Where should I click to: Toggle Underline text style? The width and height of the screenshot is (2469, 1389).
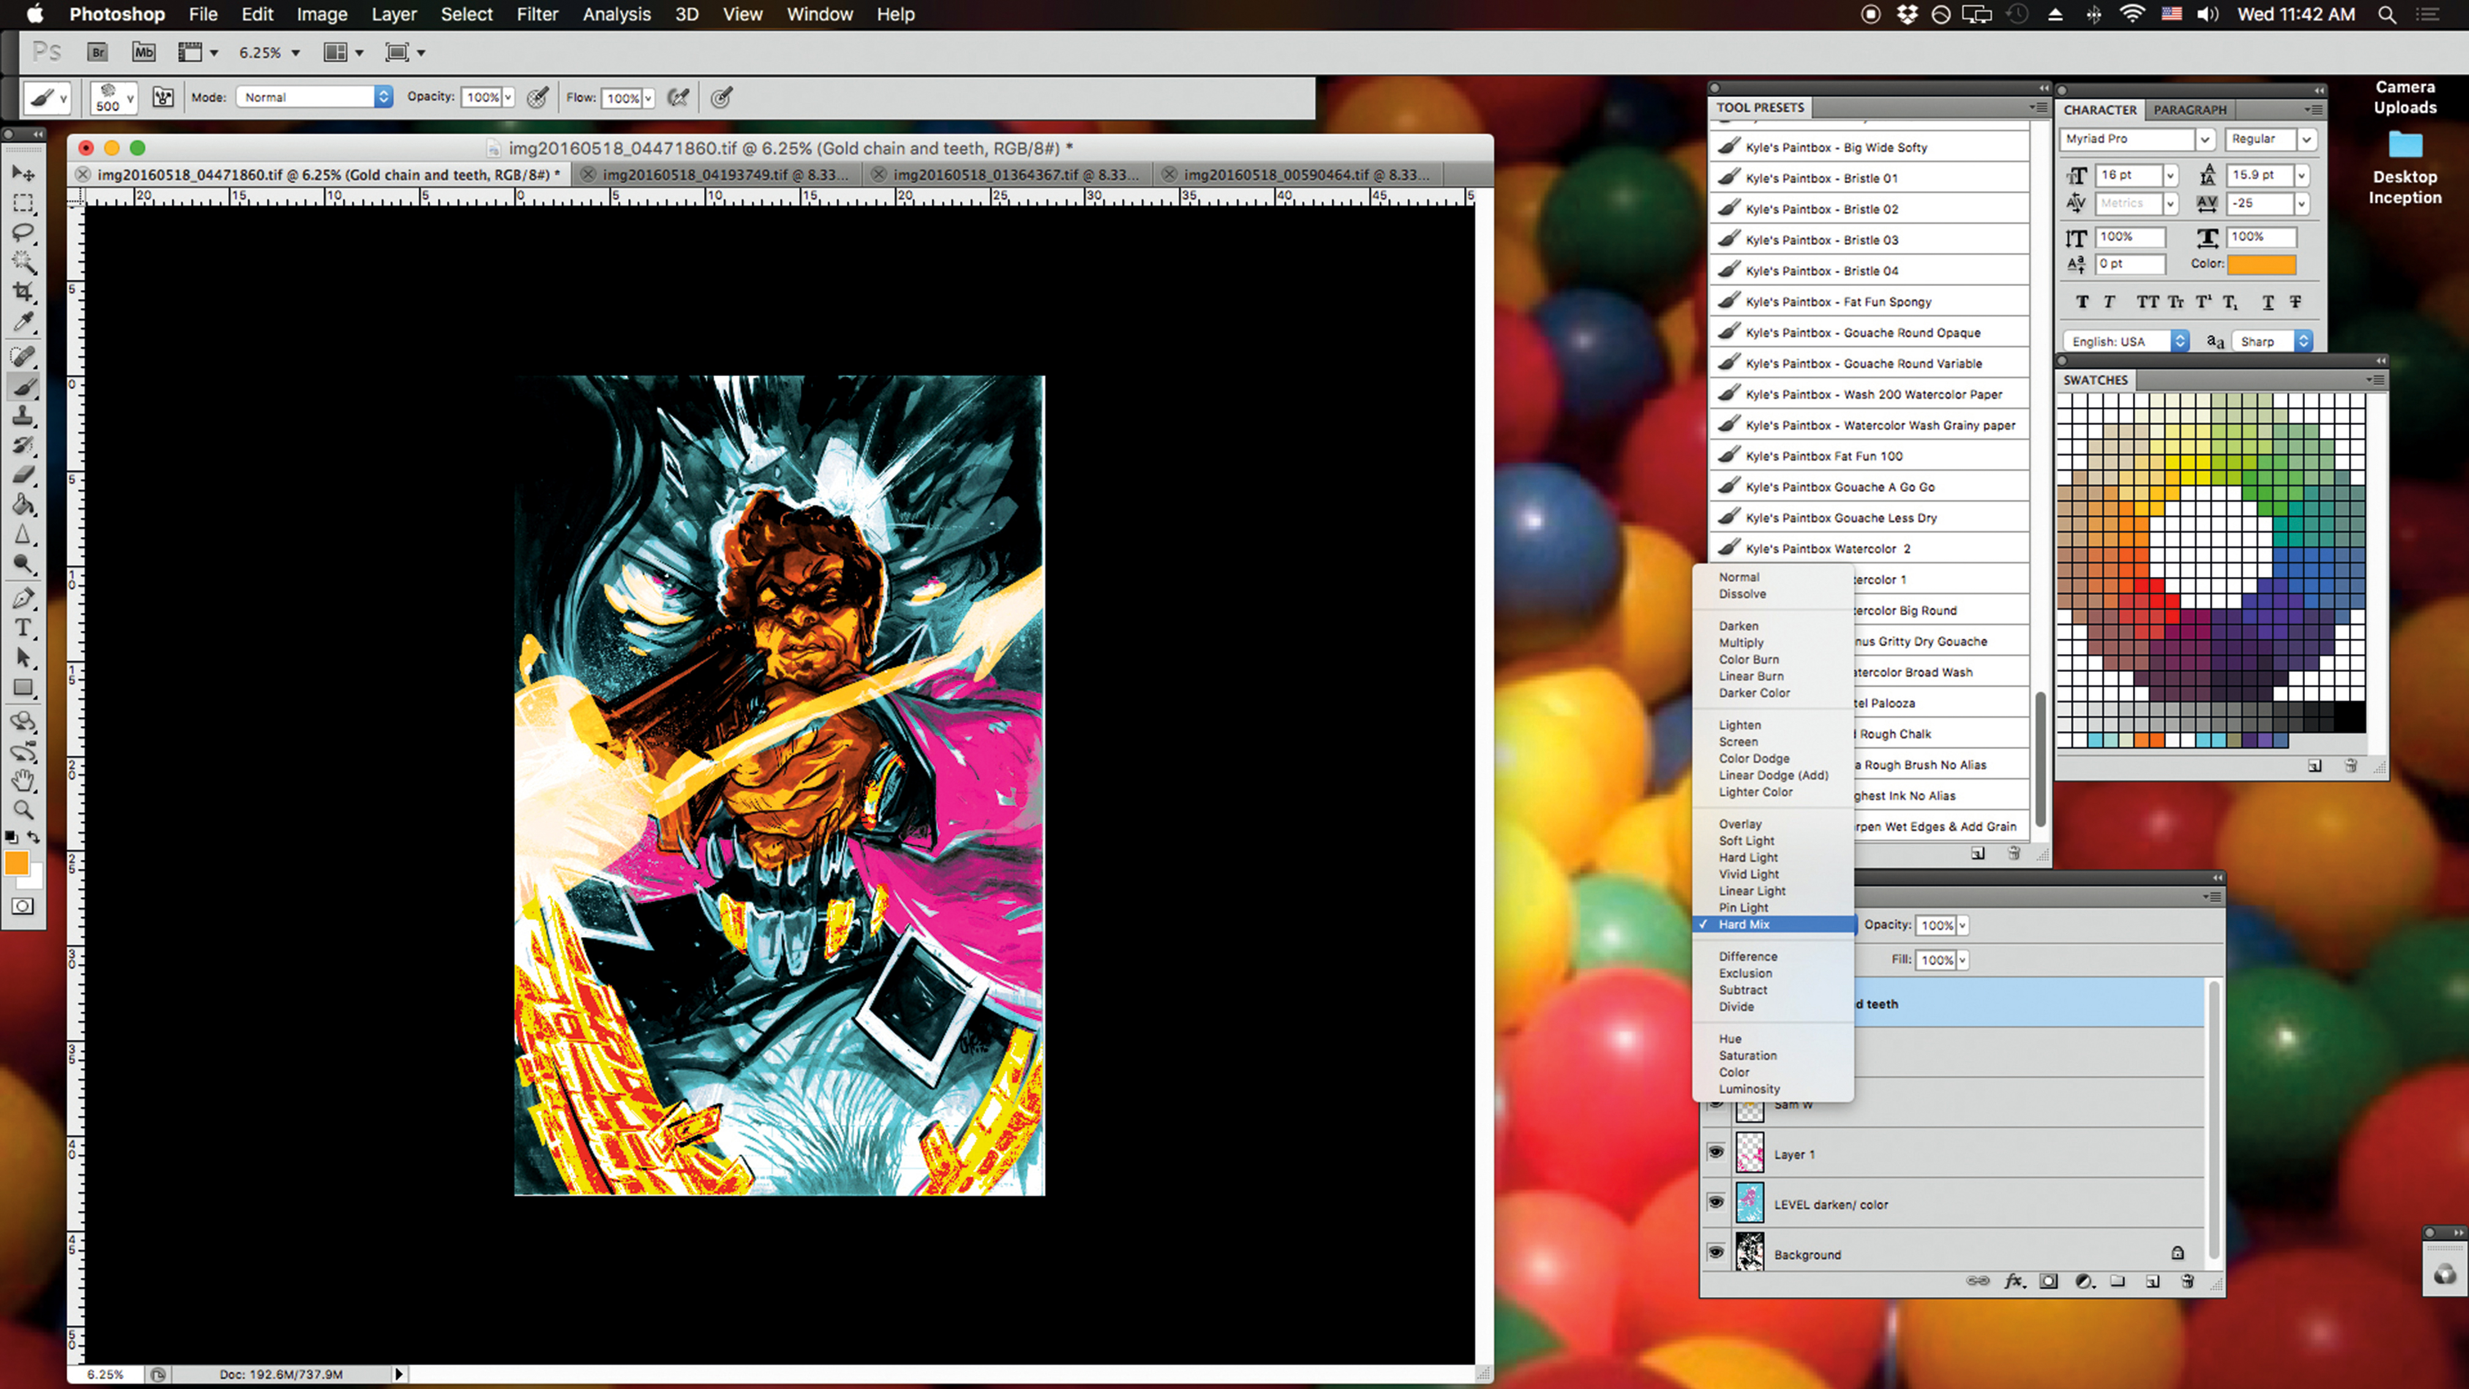tap(2268, 302)
